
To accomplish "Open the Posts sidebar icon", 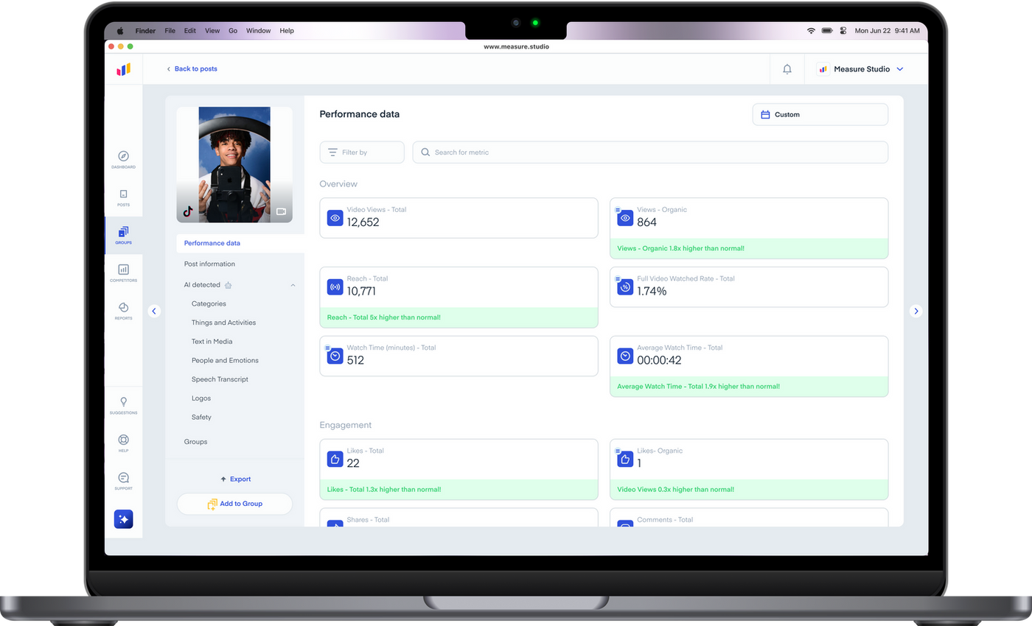I will (123, 194).
